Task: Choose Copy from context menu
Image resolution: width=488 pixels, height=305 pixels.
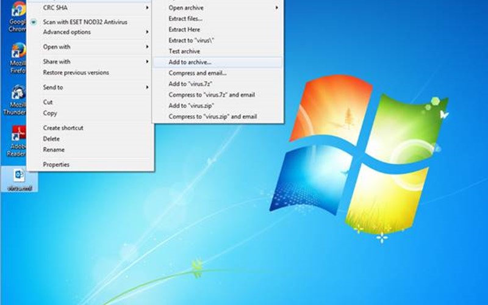Action: coord(90,113)
